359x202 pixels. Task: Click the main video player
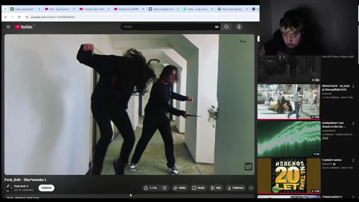pyautogui.click(x=129, y=104)
